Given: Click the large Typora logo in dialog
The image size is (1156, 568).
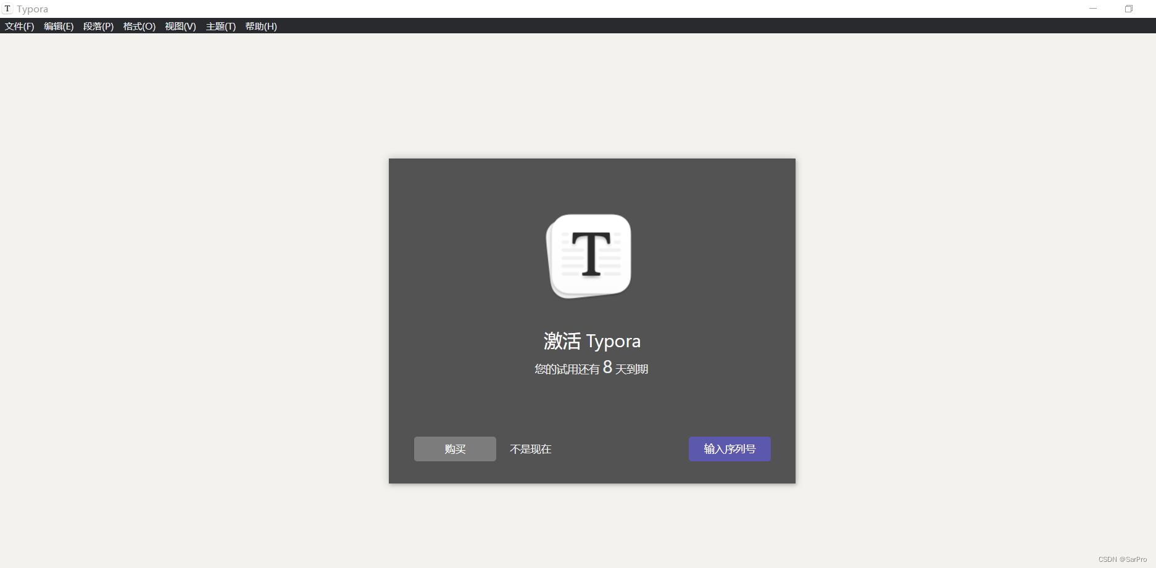Looking at the screenshot, I should pyautogui.click(x=589, y=256).
